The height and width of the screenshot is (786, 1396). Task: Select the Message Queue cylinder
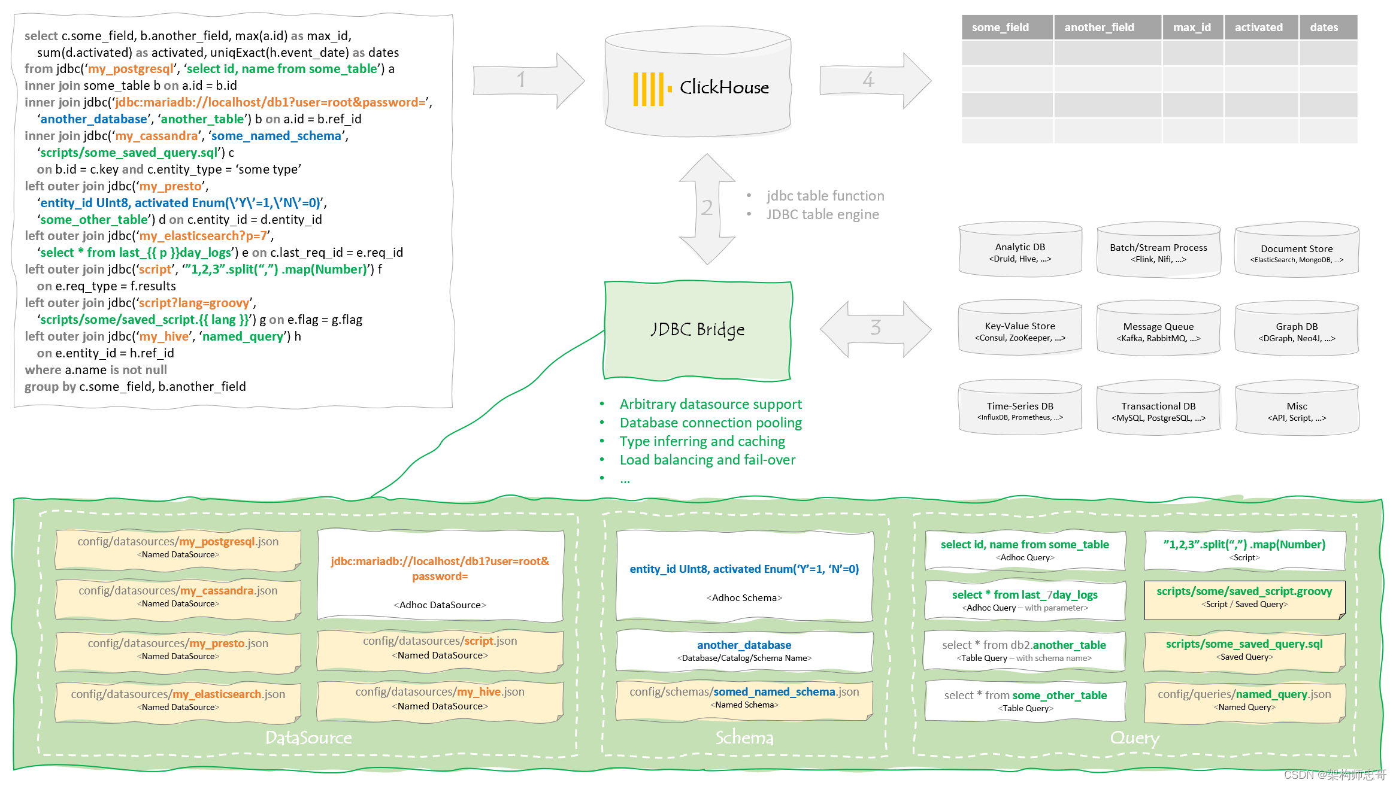point(1158,332)
